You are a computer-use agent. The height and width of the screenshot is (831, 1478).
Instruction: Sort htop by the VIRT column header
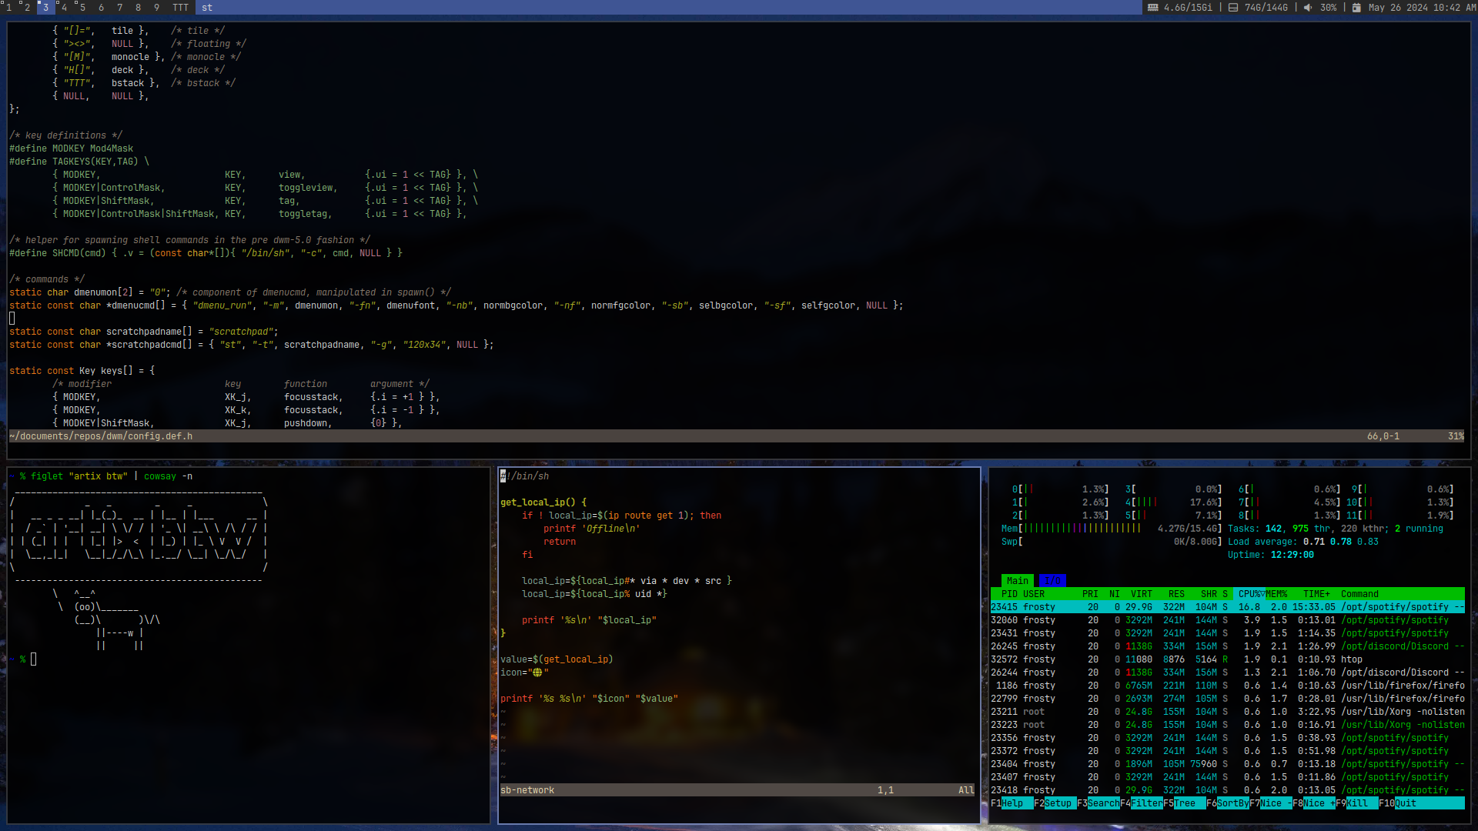tap(1142, 594)
